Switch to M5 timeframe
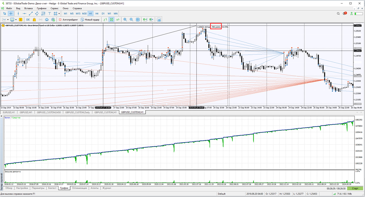Image resolution: width=365 pixels, height=197 pixels. click(x=72, y=14)
